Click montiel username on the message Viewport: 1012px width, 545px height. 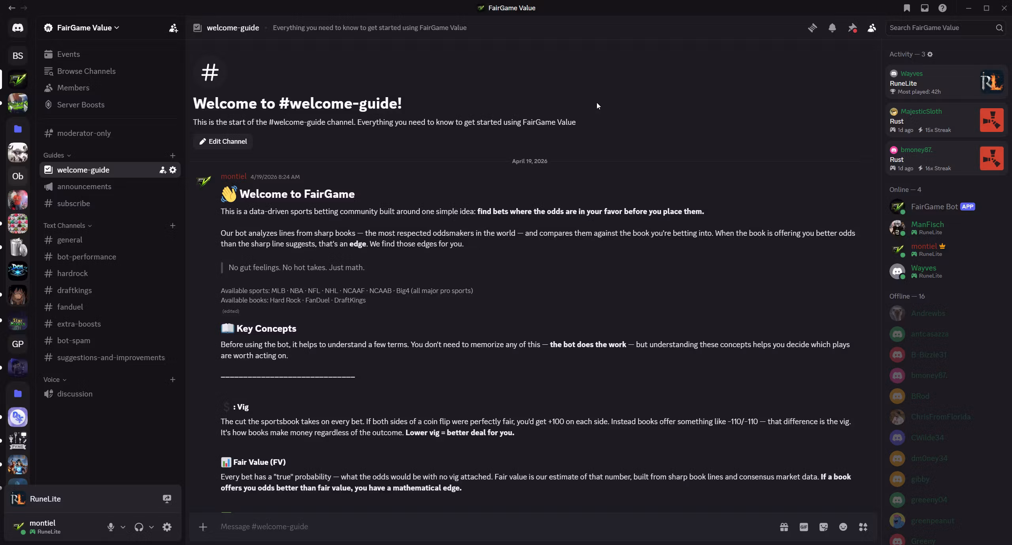tap(234, 177)
